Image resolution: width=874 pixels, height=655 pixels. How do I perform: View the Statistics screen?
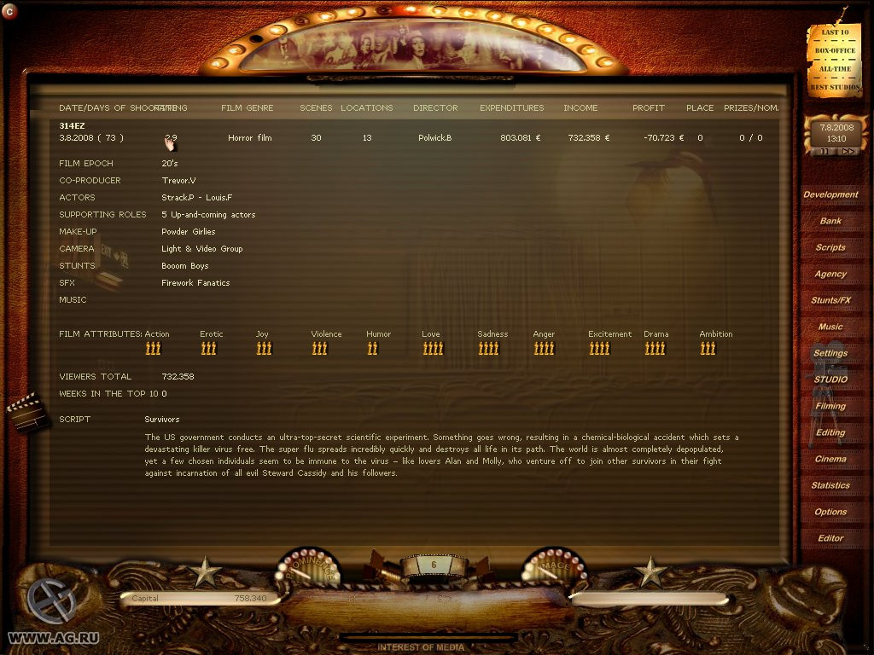(830, 485)
